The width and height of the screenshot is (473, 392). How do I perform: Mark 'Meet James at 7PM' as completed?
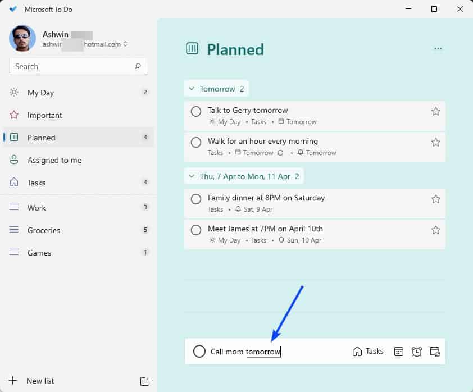coord(196,230)
